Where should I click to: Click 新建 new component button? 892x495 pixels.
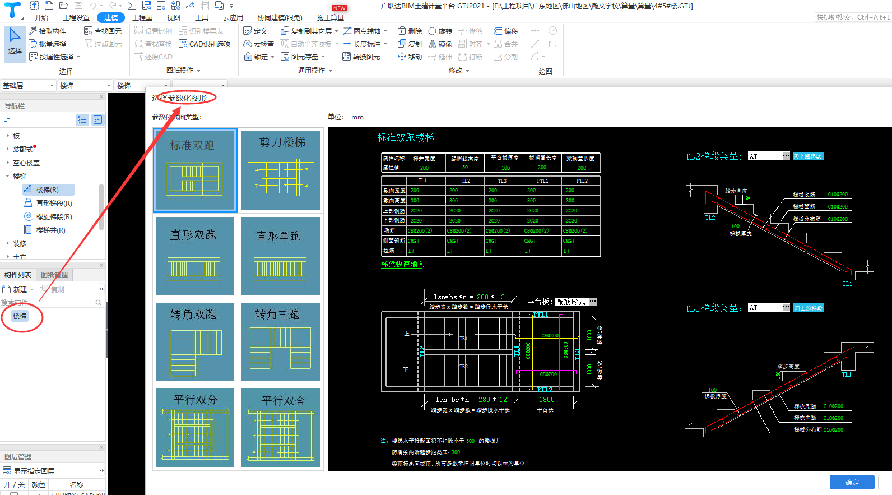pos(15,289)
